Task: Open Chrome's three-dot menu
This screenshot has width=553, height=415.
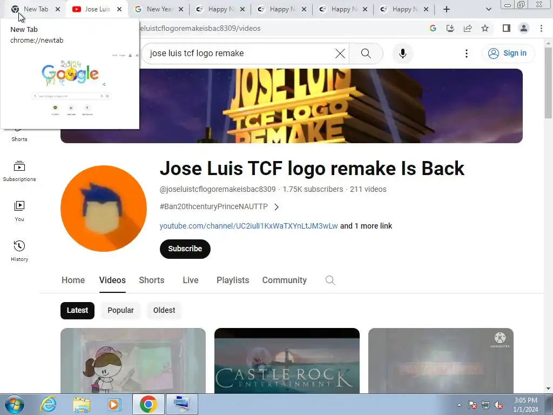Action: (x=541, y=28)
